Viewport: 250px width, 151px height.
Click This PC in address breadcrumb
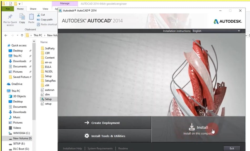38,35
